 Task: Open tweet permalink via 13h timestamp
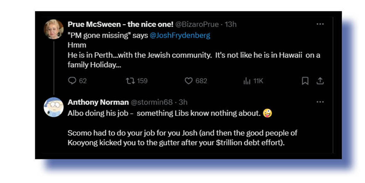[x=230, y=24]
